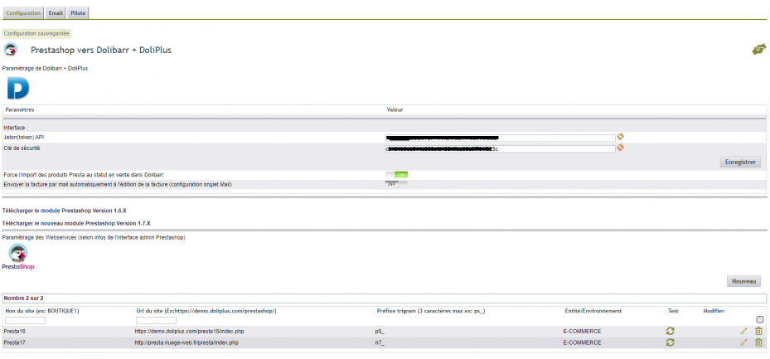Click the Configuration sauvegardée message
The width and height of the screenshot is (770, 359).
coord(36,34)
